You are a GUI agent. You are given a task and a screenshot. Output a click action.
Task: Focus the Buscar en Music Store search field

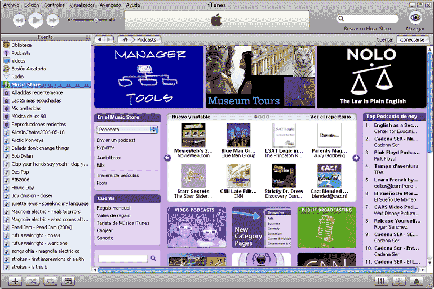pos(367,19)
